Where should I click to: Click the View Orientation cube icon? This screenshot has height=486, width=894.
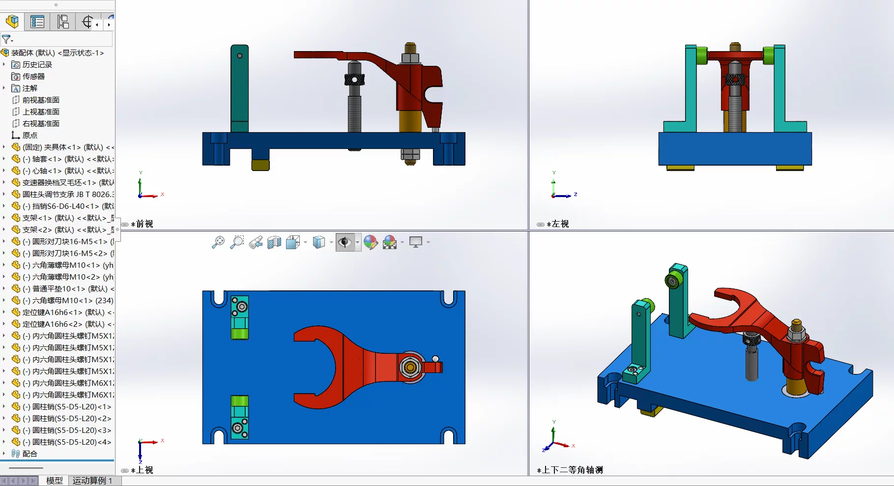pyautogui.click(x=293, y=242)
